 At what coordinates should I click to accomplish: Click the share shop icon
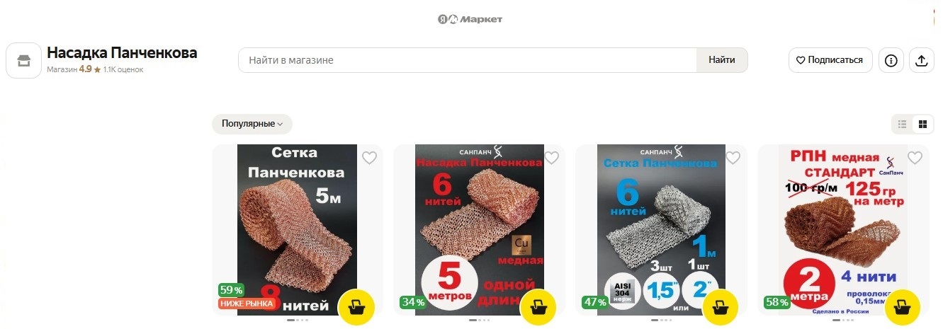922,60
